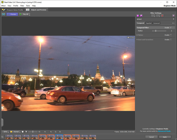The image size is (177, 140).
Task: Click the redo dropdown button in Filter Settings
Action: pos(158,16)
